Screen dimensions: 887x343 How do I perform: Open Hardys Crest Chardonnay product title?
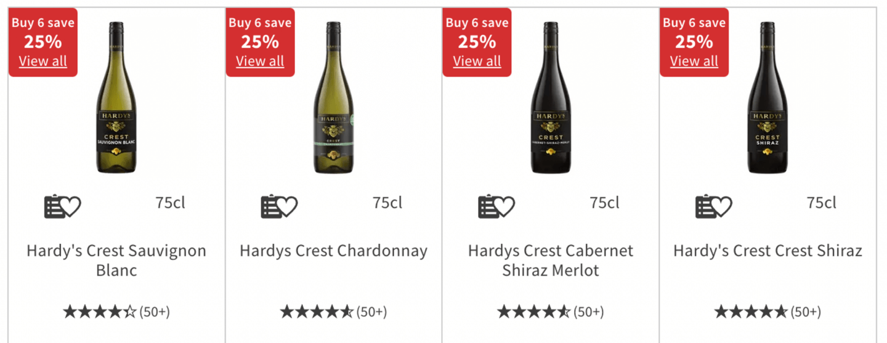[333, 251]
